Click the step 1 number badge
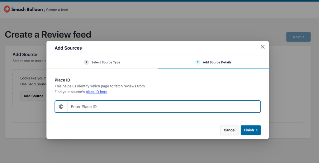319x163 pixels. (86, 62)
